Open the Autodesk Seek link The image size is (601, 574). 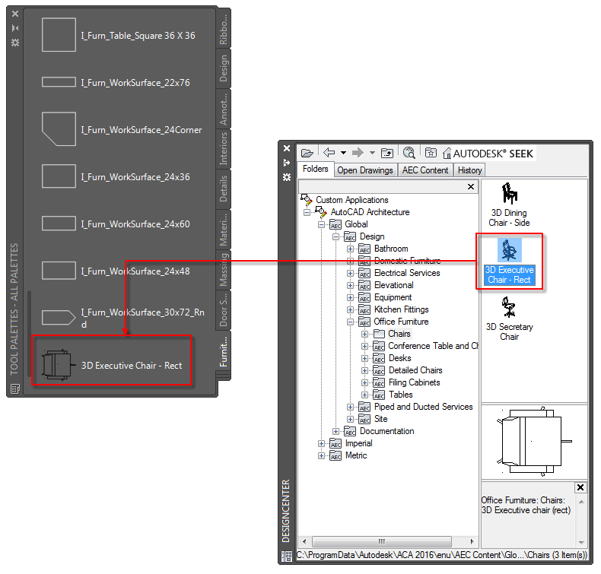click(x=493, y=154)
